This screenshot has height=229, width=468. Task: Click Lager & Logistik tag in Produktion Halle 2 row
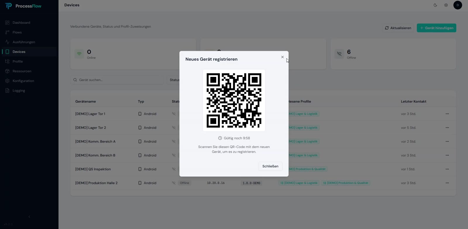(x=299, y=183)
